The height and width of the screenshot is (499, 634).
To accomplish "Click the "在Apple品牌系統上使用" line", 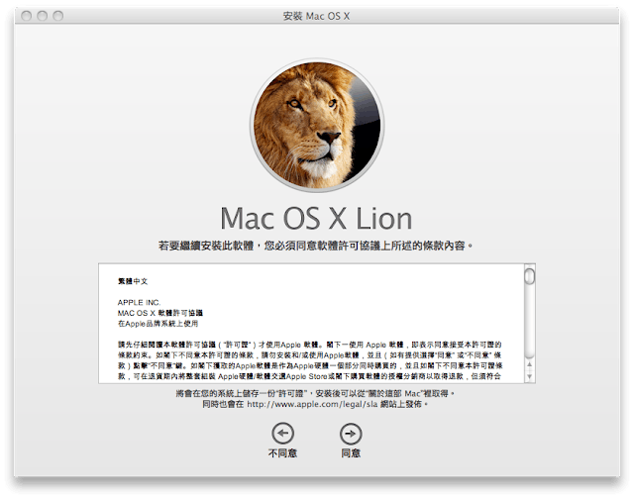I will (x=158, y=323).
